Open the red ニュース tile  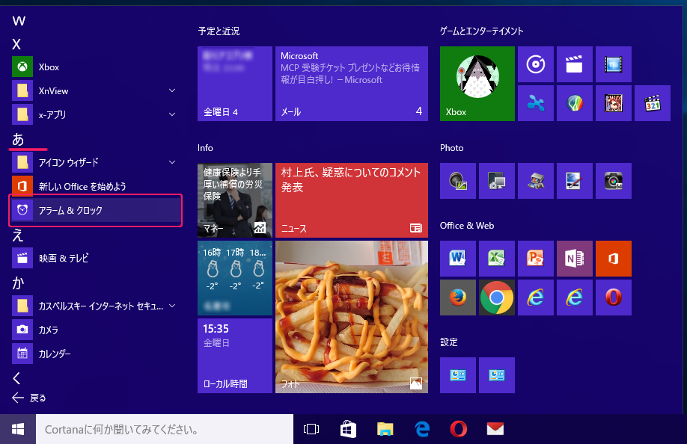pos(352,200)
